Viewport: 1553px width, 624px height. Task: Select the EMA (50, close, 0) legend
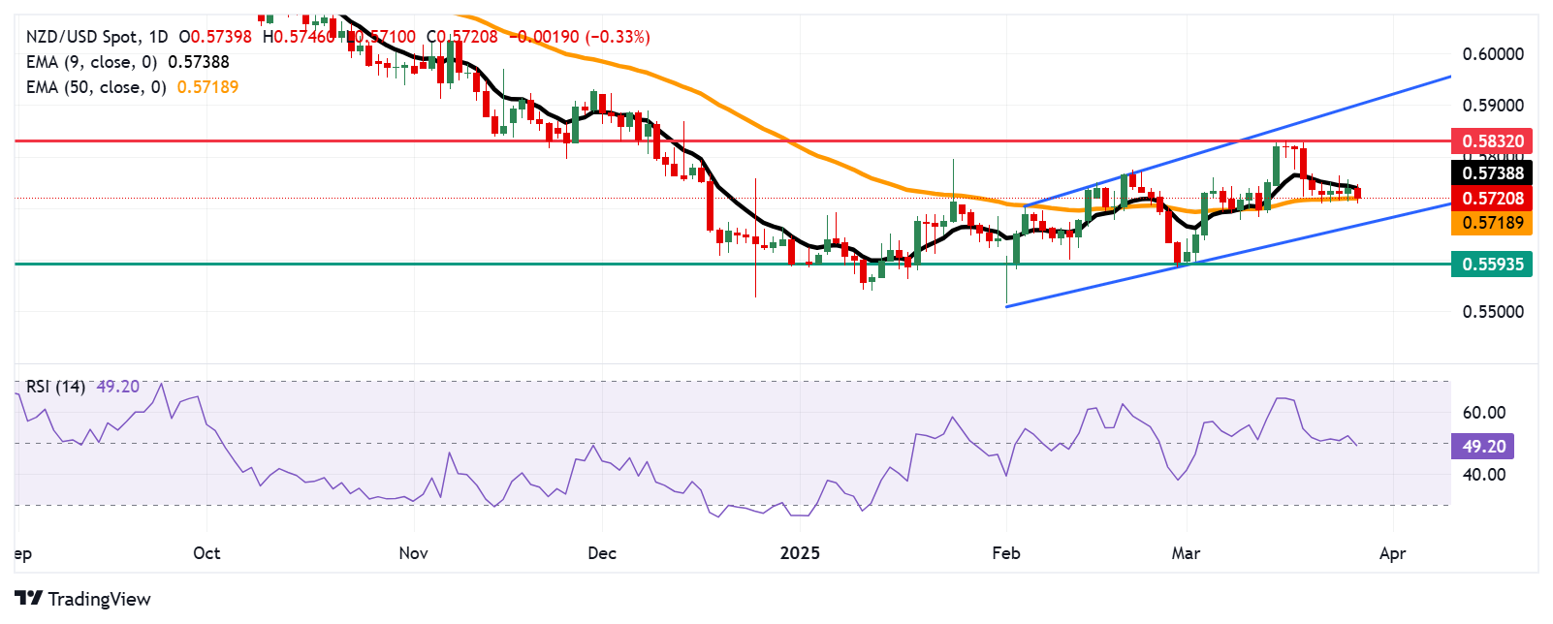[96, 87]
